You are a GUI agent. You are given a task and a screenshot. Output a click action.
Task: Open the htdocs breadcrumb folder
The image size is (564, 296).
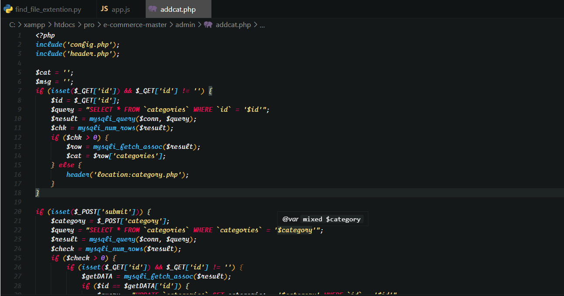coord(64,25)
